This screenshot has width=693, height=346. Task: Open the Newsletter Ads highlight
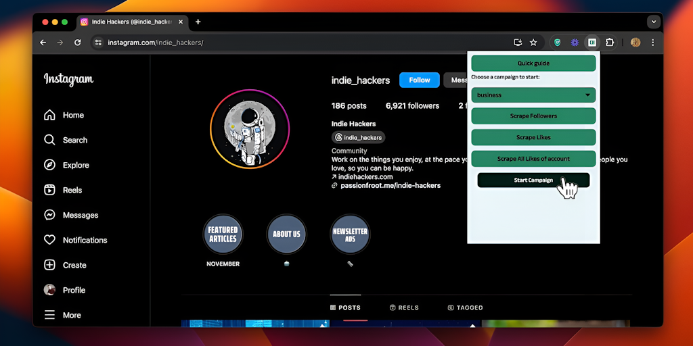tap(350, 234)
